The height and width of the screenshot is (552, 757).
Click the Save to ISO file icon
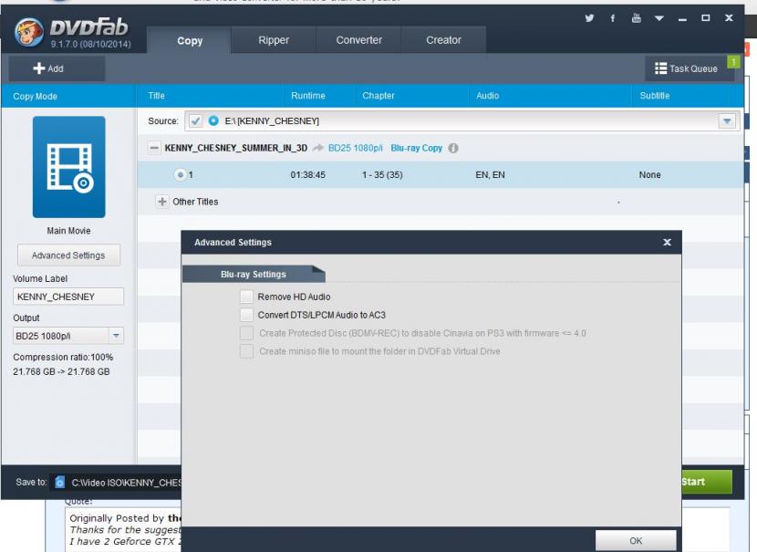[60, 482]
